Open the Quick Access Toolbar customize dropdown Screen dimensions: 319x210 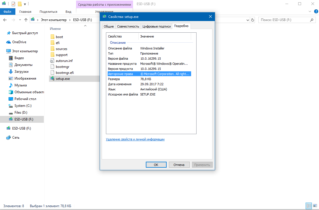[25, 4]
